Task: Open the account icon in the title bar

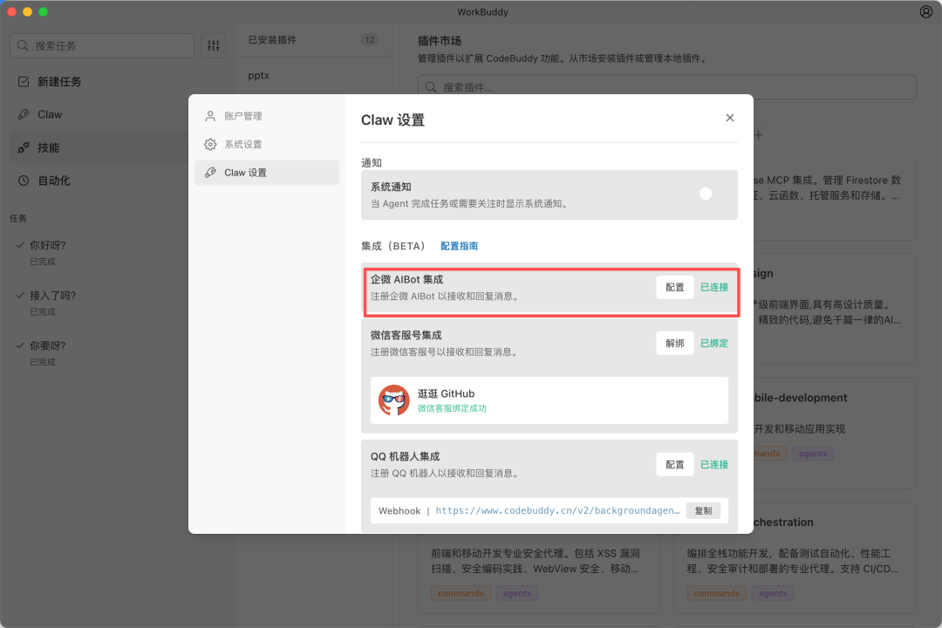Action: [925, 11]
